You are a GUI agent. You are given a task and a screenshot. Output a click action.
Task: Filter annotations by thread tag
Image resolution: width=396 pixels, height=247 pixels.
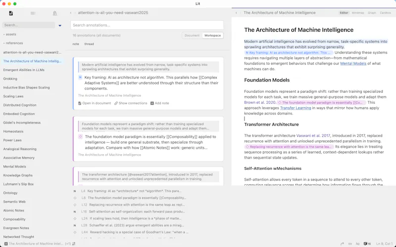(89, 44)
